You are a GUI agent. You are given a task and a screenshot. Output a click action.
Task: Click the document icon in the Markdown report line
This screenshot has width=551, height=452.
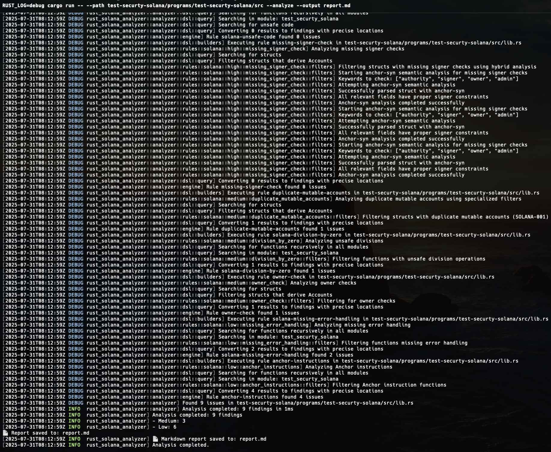[155, 439]
